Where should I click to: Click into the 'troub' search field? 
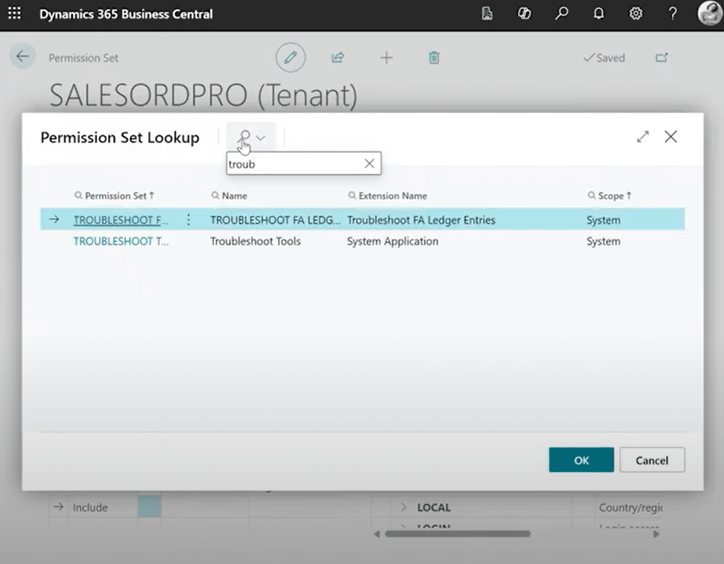294,164
